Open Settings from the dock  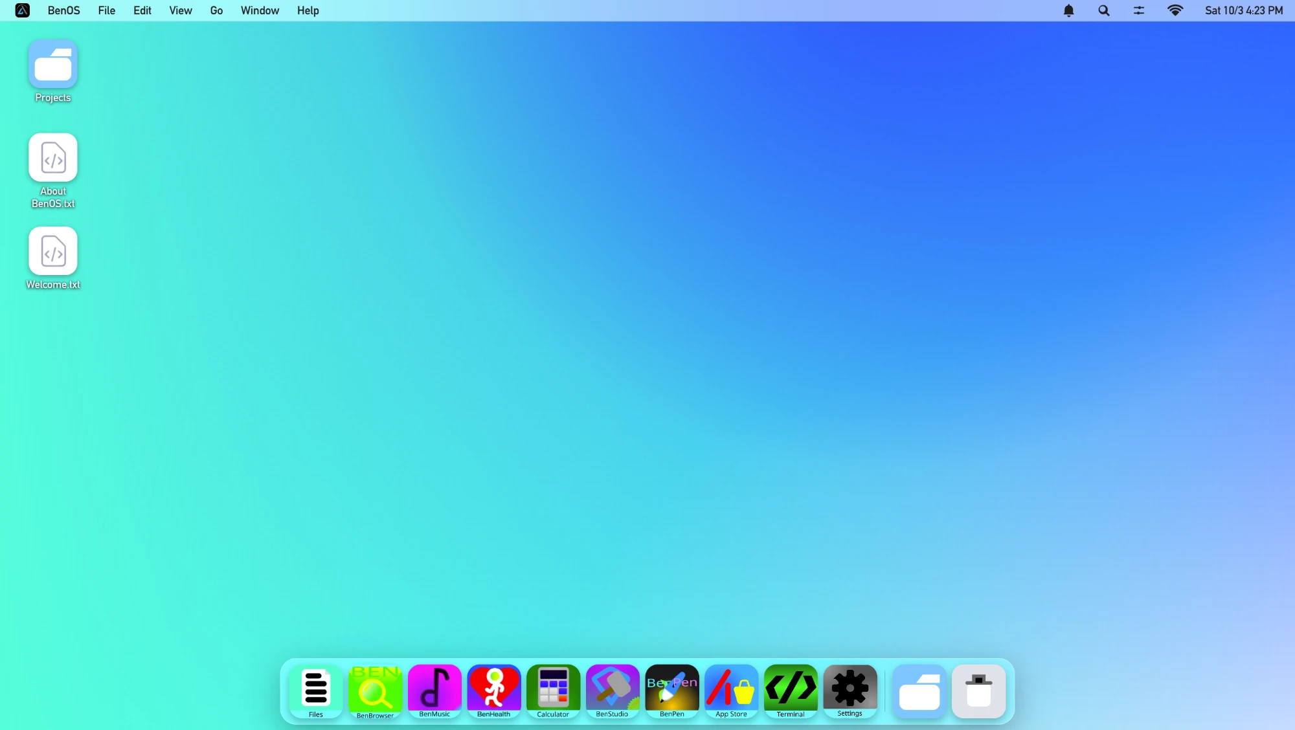(850, 691)
